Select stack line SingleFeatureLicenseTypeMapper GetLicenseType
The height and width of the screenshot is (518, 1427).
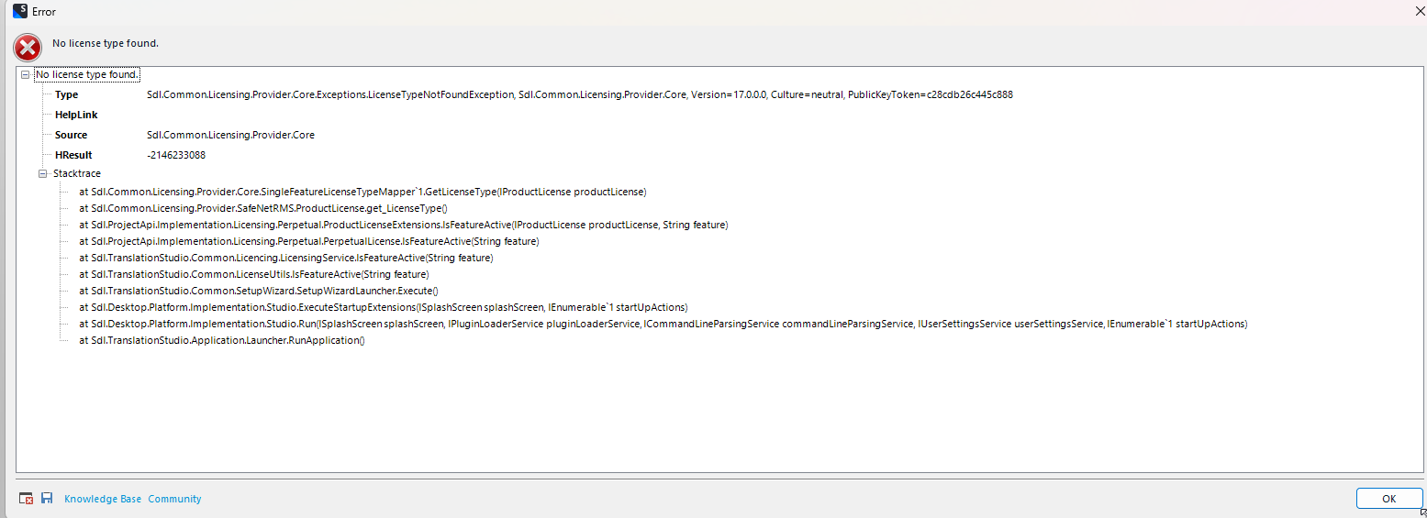[362, 192]
